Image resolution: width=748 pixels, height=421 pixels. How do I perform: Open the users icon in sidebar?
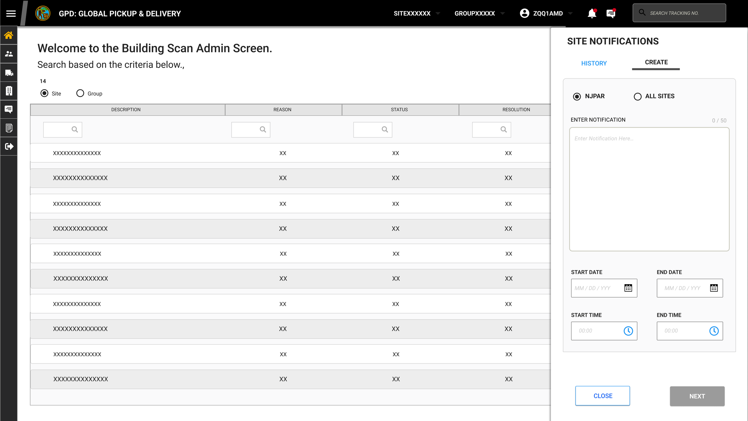pyautogui.click(x=9, y=54)
